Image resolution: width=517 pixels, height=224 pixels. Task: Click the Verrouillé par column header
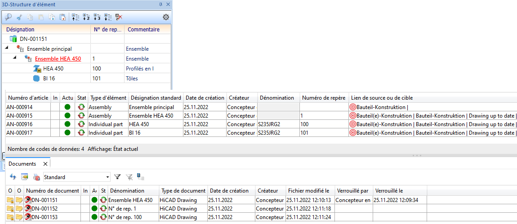[354, 191]
